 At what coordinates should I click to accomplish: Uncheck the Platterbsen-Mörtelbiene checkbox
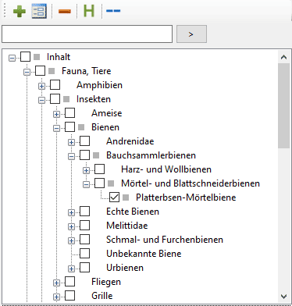(114, 197)
